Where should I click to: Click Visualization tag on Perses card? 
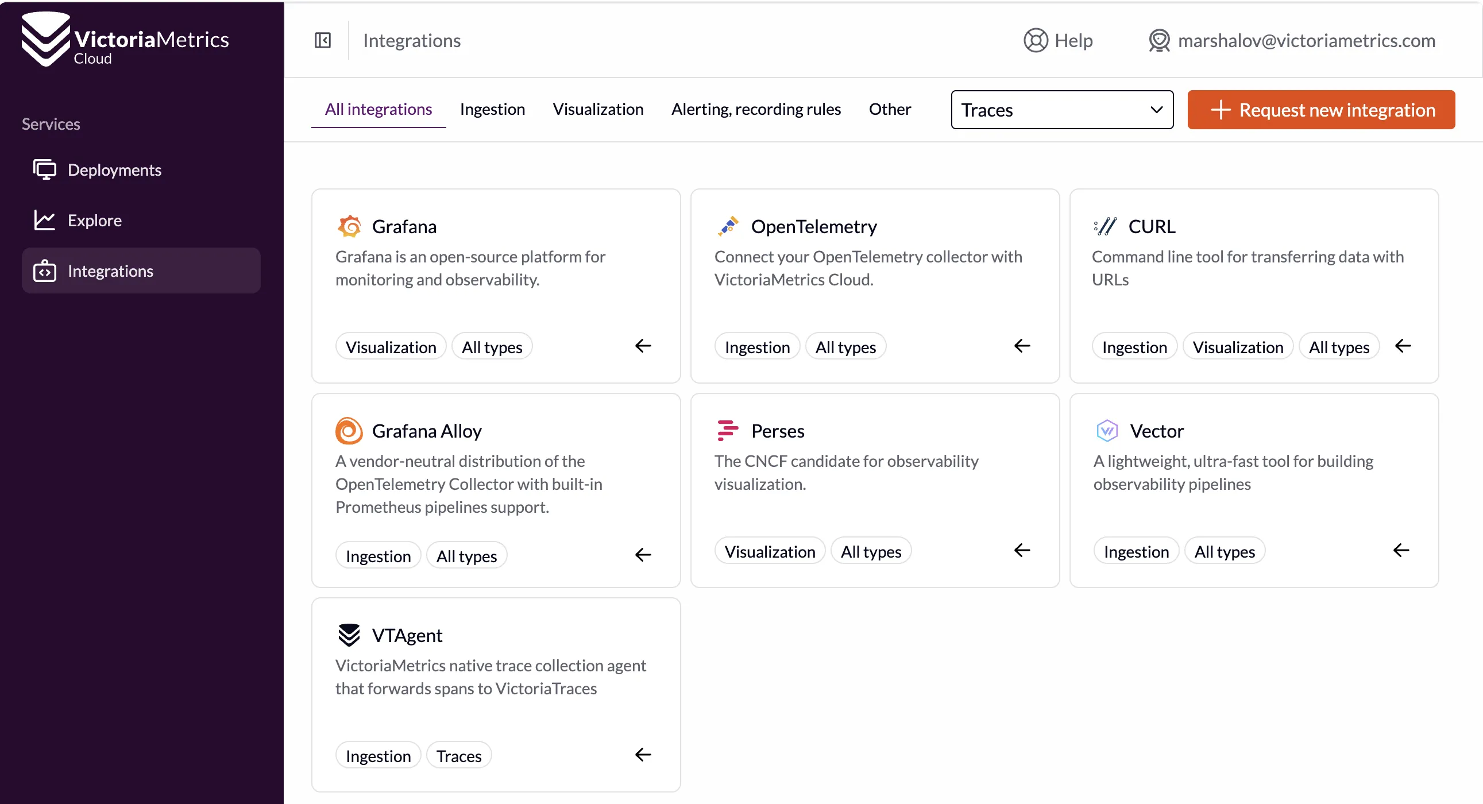[770, 551]
